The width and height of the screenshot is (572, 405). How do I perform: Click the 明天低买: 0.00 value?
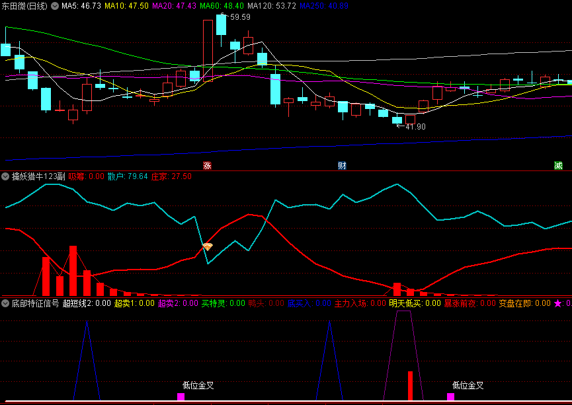click(x=415, y=303)
